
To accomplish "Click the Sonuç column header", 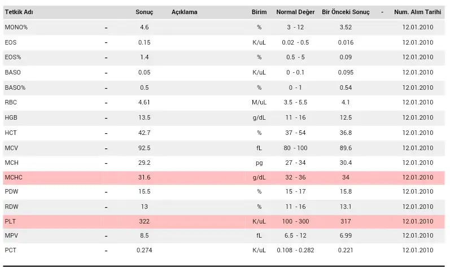I will [144, 12].
